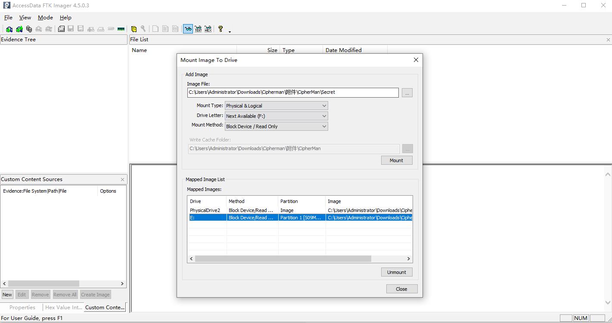Click the Capture Memory chip icon
Image resolution: width=612 pixels, height=323 pixels.
point(121,29)
